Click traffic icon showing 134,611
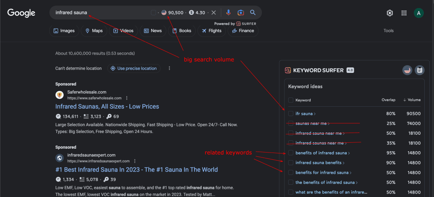Image resolution: width=434 pixels, height=197 pixels. tap(58, 117)
